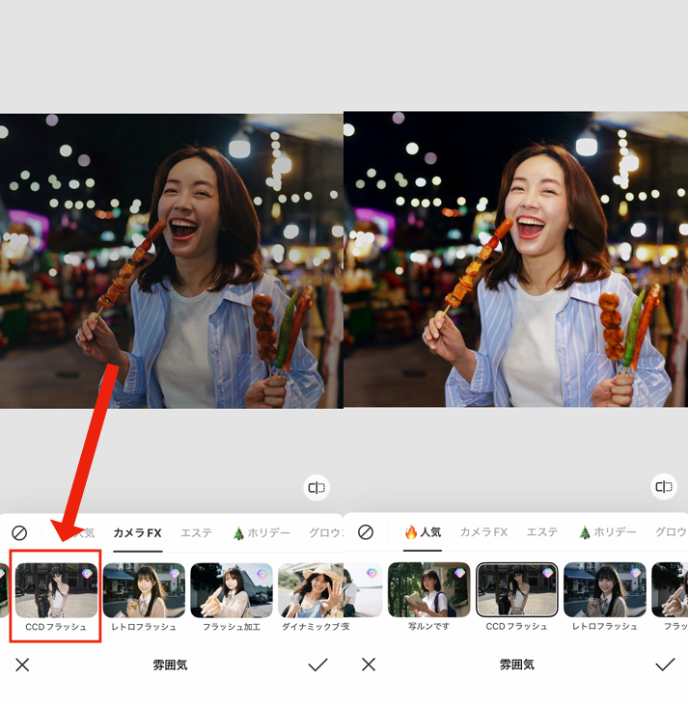This screenshot has height=706, width=688.
Task: Confirm with the checkmark in left panel
Action: [317, 665]
